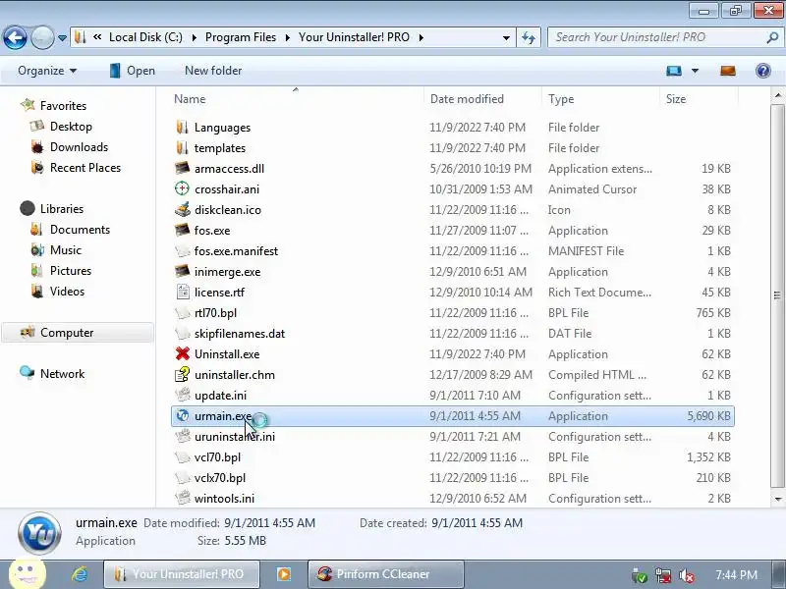Screen dimensions: 786x589
Task: Click scrollbar up arrow in file list
Action: [778, 95]
